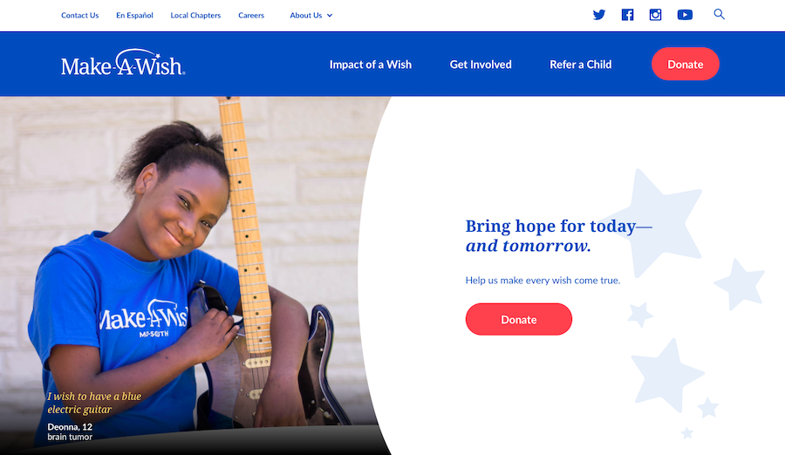Viewport: 785px width, 455px height.
Task: Click the Bring hope for today heading
Action: coord(559,235)
